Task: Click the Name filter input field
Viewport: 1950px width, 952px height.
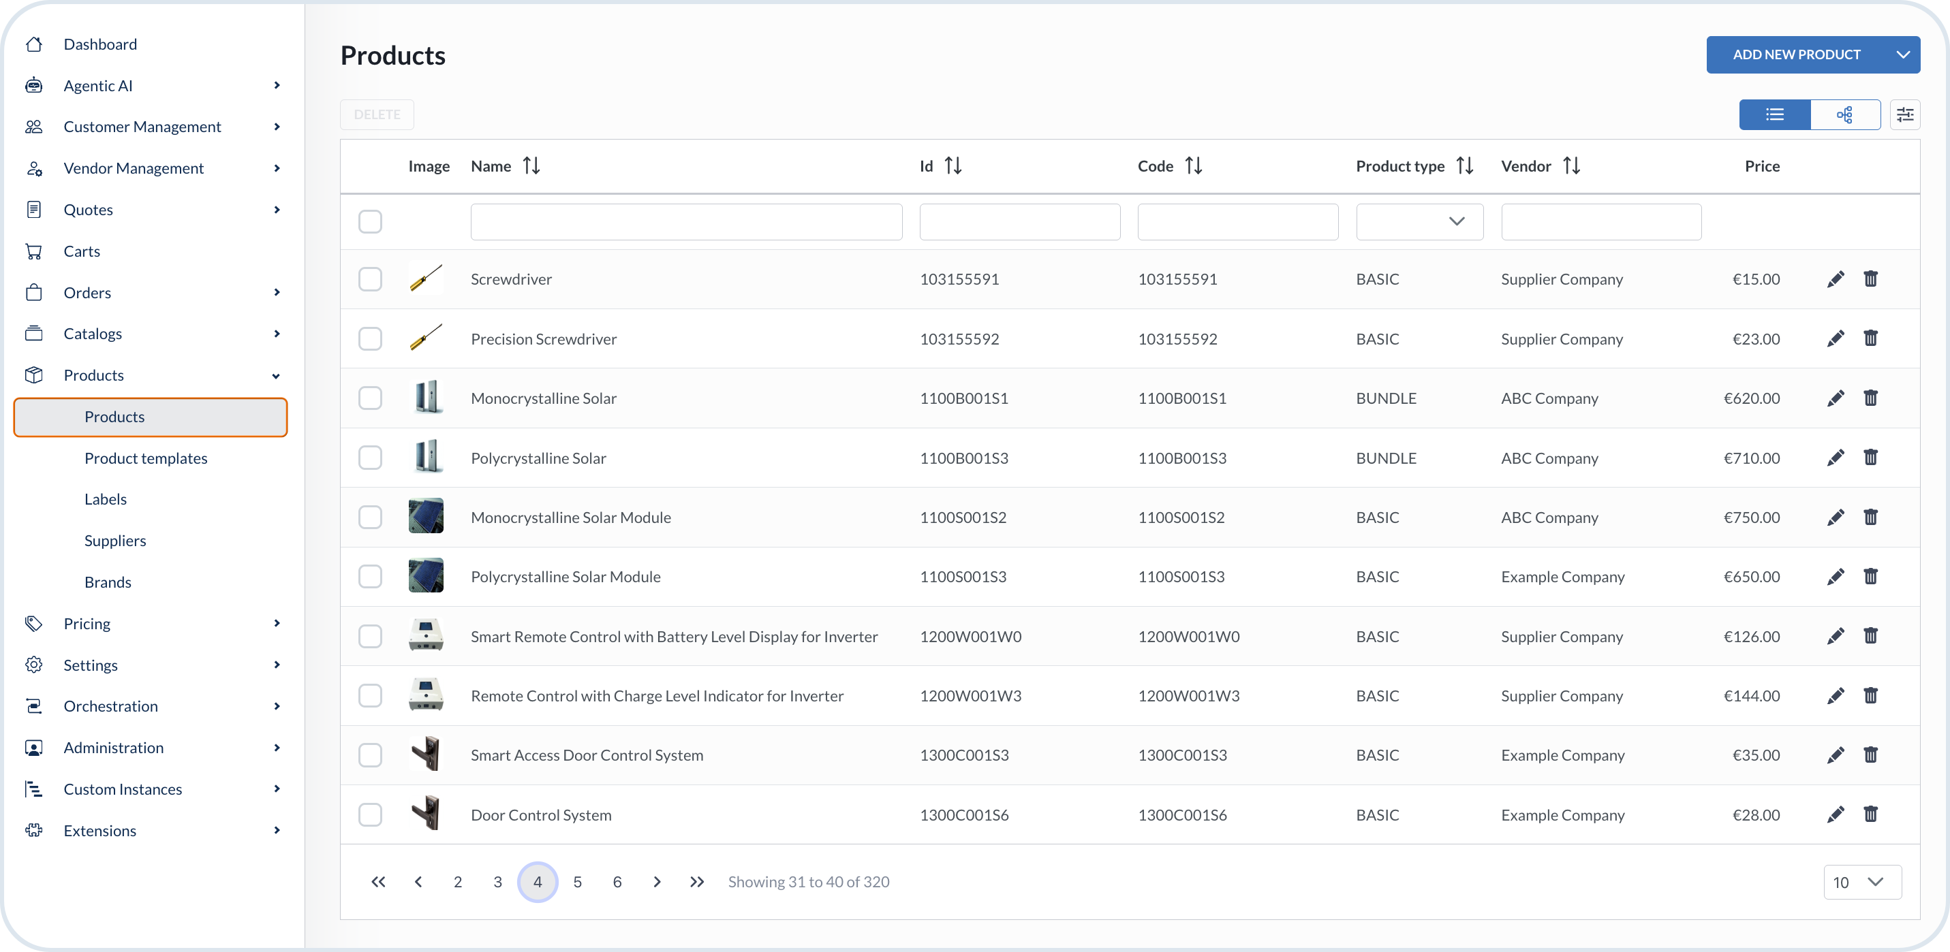Action: pyautogui.click(x=686, y=222)
